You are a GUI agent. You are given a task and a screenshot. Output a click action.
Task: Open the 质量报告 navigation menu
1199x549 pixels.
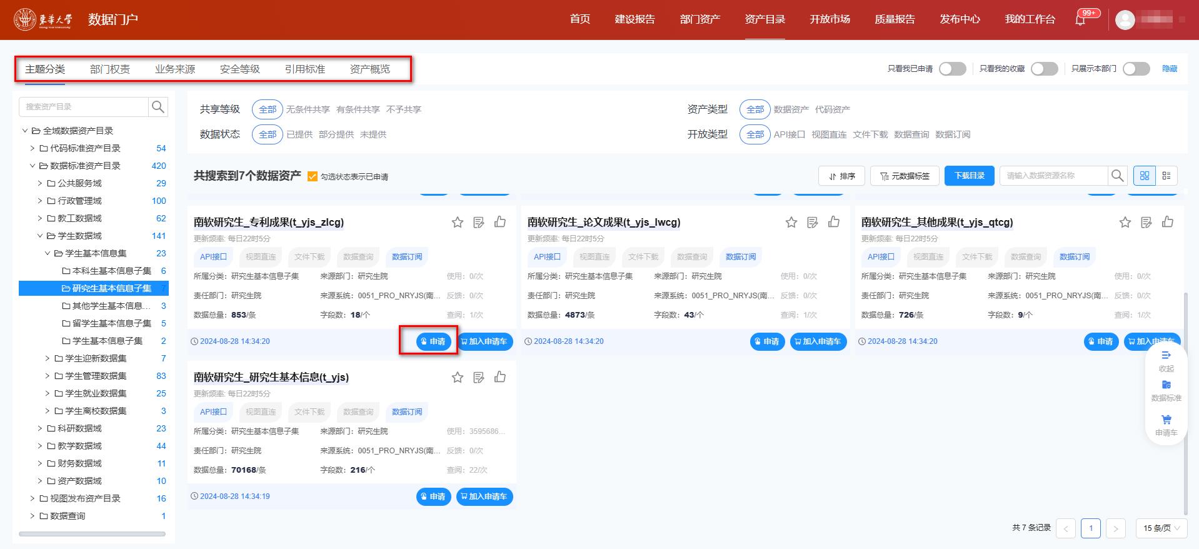(895, 19)
